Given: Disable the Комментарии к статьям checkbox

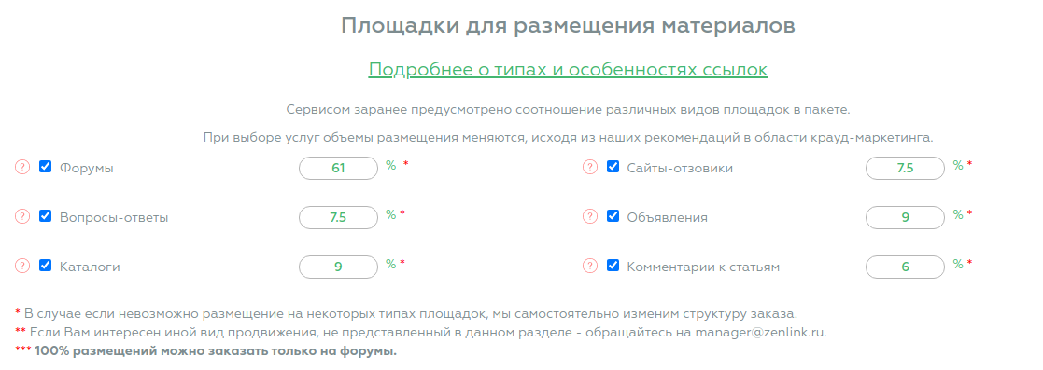Looking at the screenshot, I should pos(613,265).
